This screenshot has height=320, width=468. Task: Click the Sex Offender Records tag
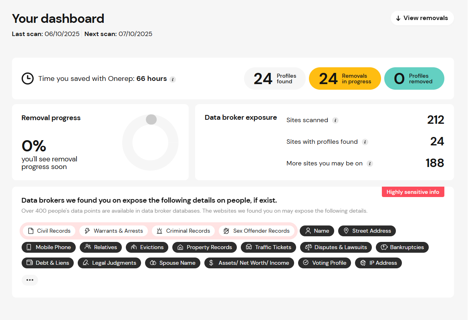pyautogui.click(x=256, y=231)
